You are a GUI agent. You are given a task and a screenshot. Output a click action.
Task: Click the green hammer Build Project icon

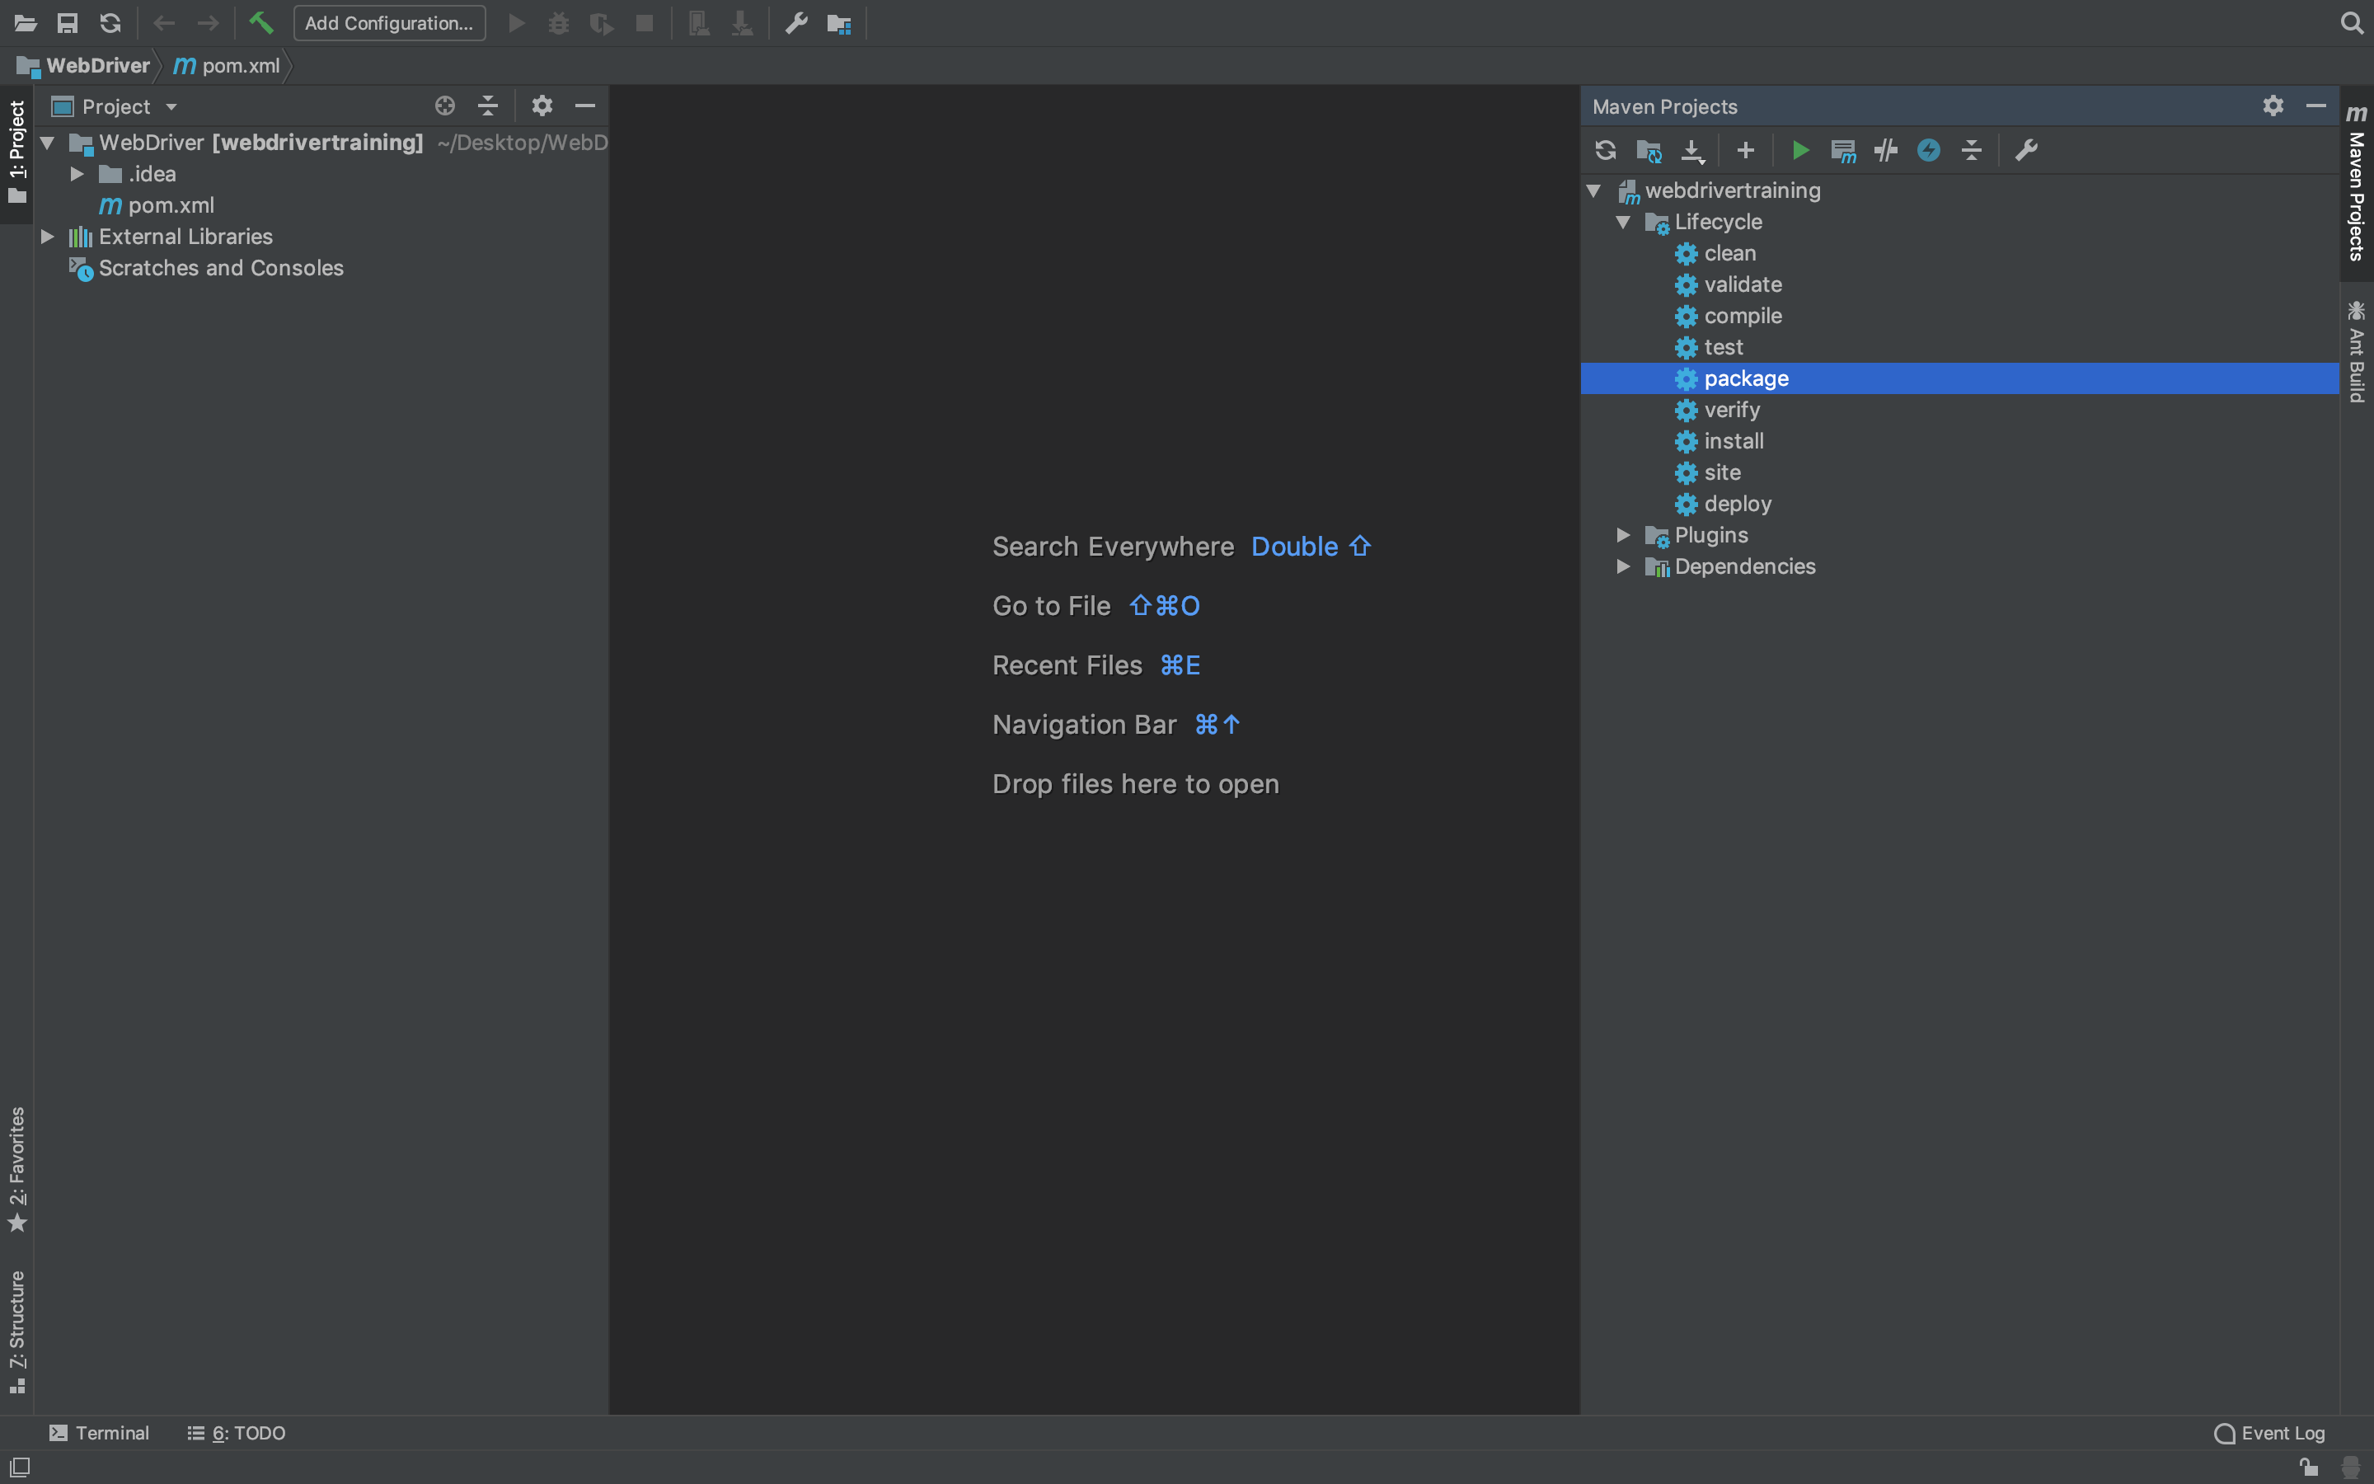tap(261, 22)
